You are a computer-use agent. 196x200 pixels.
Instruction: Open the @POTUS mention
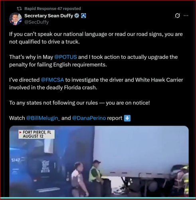pos(65,57)
